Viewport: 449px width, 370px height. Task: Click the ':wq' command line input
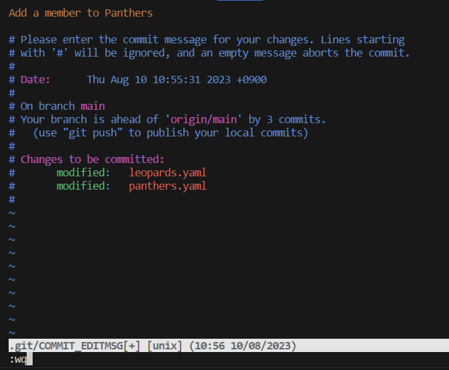(18, 359)
